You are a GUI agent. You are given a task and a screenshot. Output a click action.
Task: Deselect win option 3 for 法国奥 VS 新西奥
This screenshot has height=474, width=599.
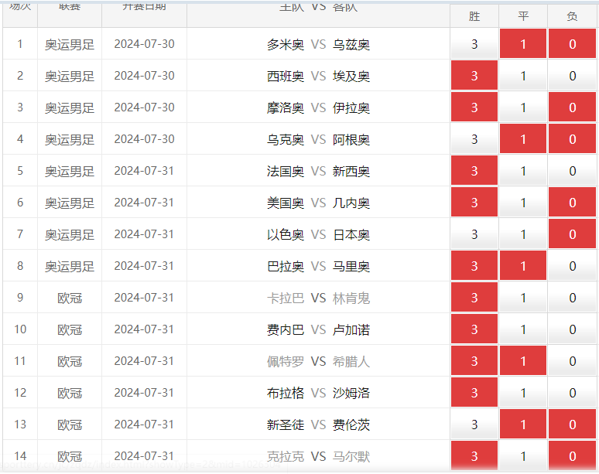click(474, 171)
